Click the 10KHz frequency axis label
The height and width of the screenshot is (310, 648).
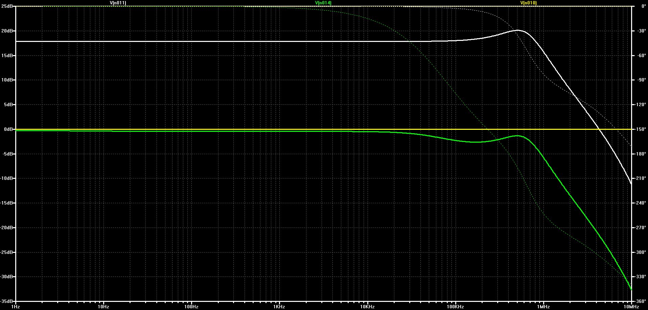click(x=367, y=307)
